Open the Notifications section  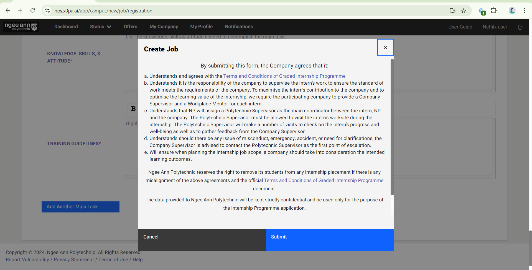[x=239, y=27]
